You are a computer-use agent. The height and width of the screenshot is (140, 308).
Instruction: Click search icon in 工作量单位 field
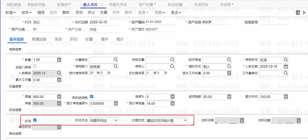tap(286, 73)
